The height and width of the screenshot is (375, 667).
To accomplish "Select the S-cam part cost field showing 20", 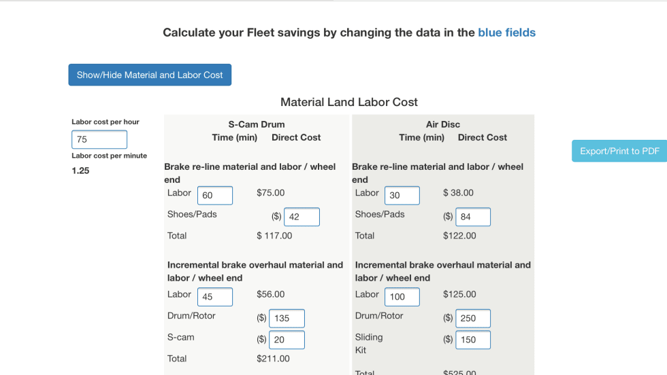I will point(287,340).
